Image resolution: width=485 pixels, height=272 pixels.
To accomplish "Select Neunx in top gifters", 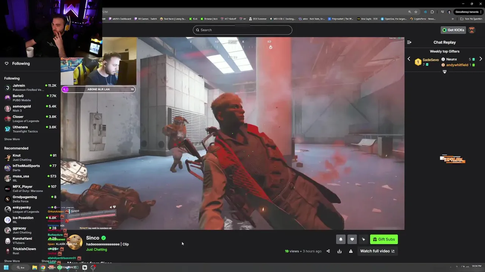I will pos(451,59).
